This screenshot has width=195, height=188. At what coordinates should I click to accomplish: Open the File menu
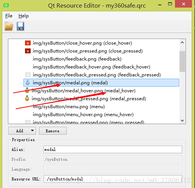tap(9, 16)
